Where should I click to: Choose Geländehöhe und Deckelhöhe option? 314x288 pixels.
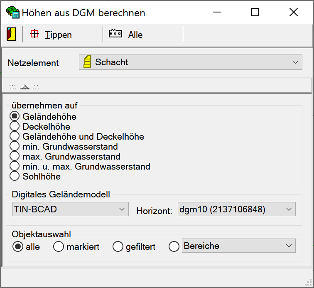[x=15, y=136]
